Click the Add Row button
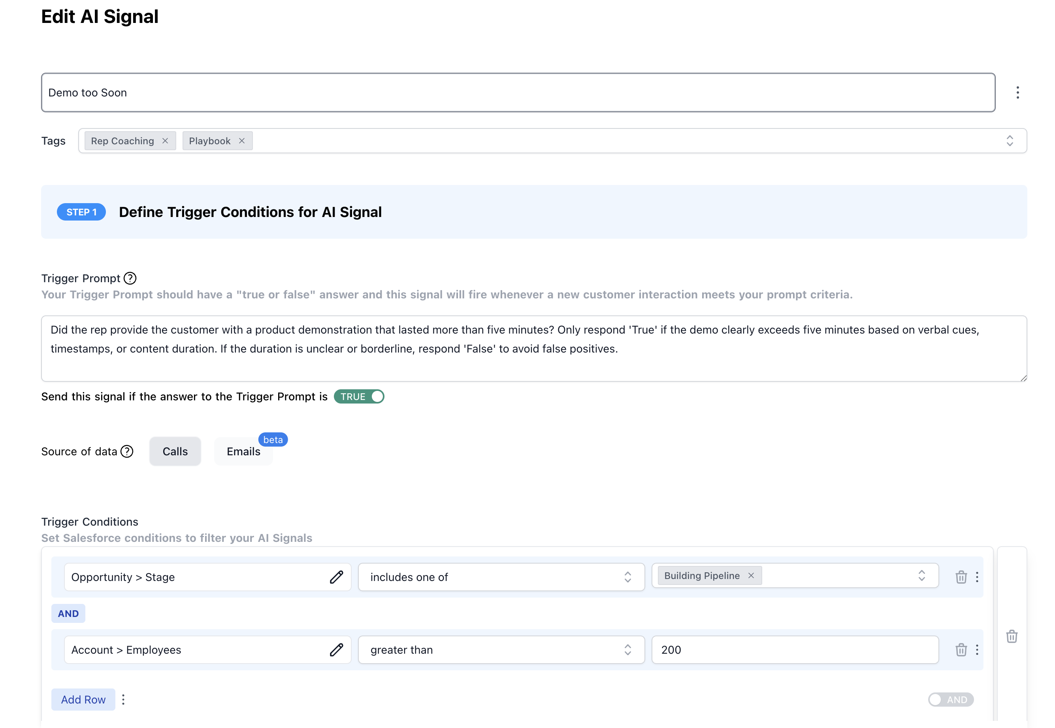Image resolution: width=1055 pixels, height=728 pixels. pos(83,699)
